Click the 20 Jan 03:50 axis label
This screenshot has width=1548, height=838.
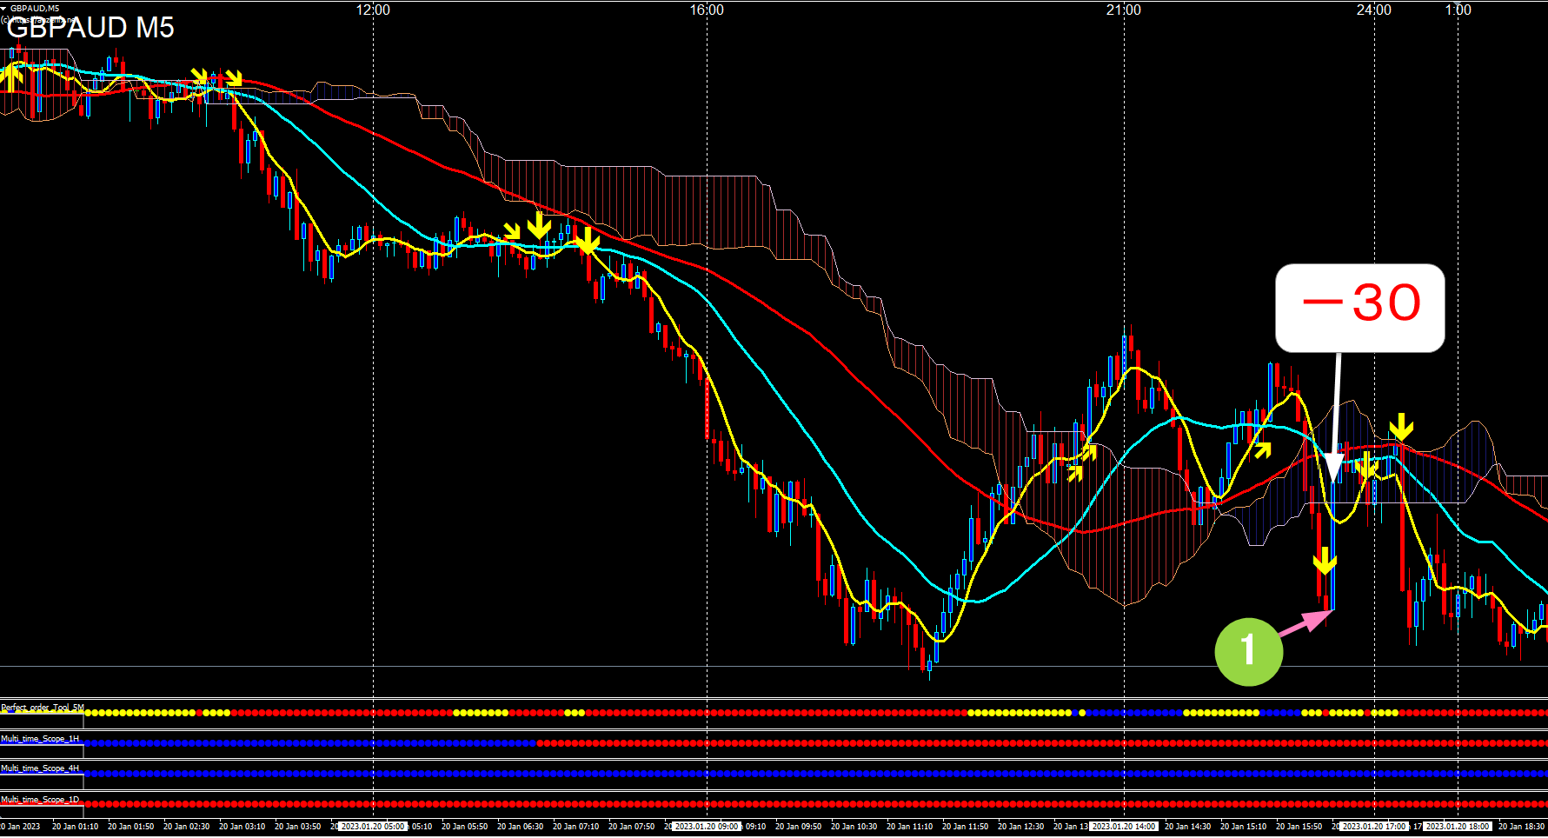point(297,827)
